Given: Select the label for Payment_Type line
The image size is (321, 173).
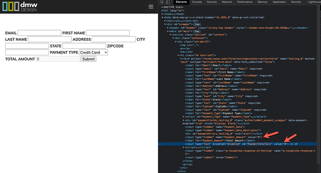Looking at the screenshot, I should coord(219,113).
